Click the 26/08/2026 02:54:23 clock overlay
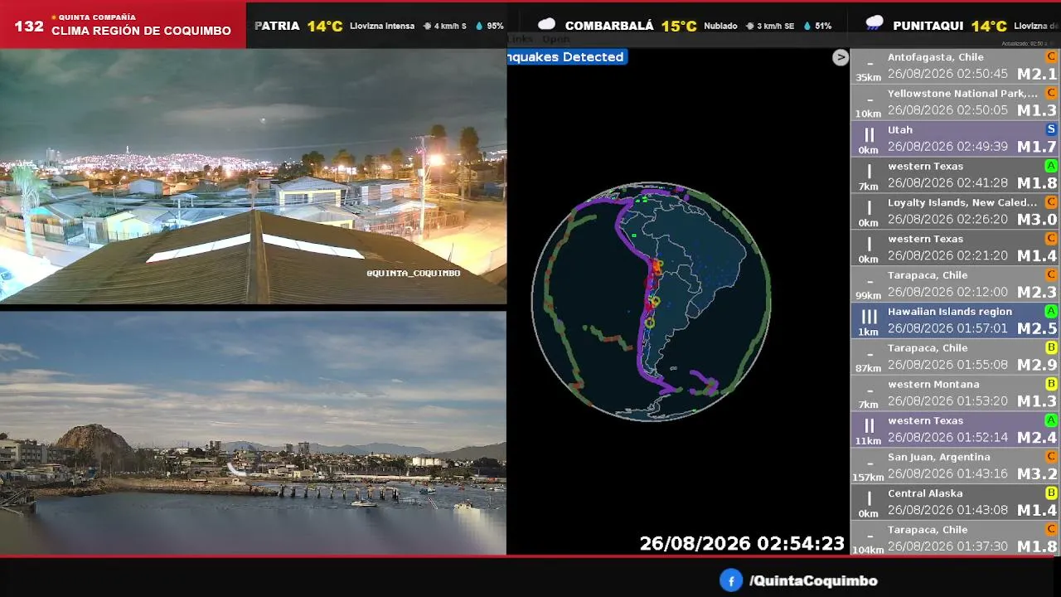The height and width of the screenshot is (597, 1061). click(x=742, y=544)
